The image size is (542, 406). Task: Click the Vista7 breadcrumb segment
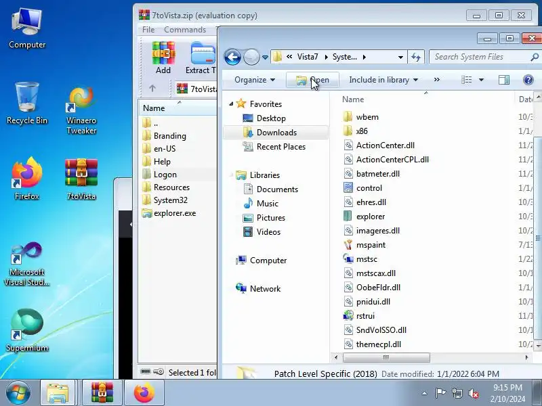[308, 57]
